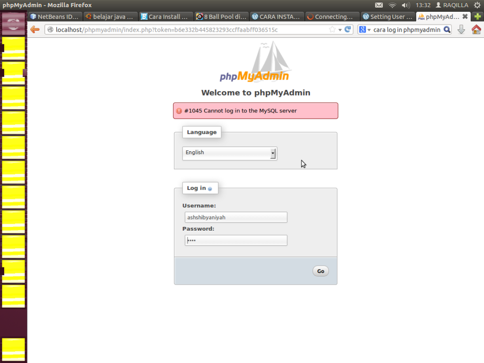Open the mail indicator in the top panel
The image size is (484, 363).
[x=379, y=5]
